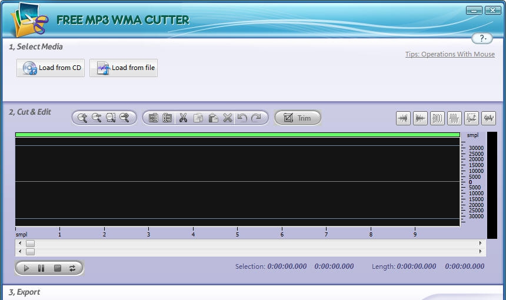Click the square wave effect icon
506x300 pixels.
click(x=454, y=118)
